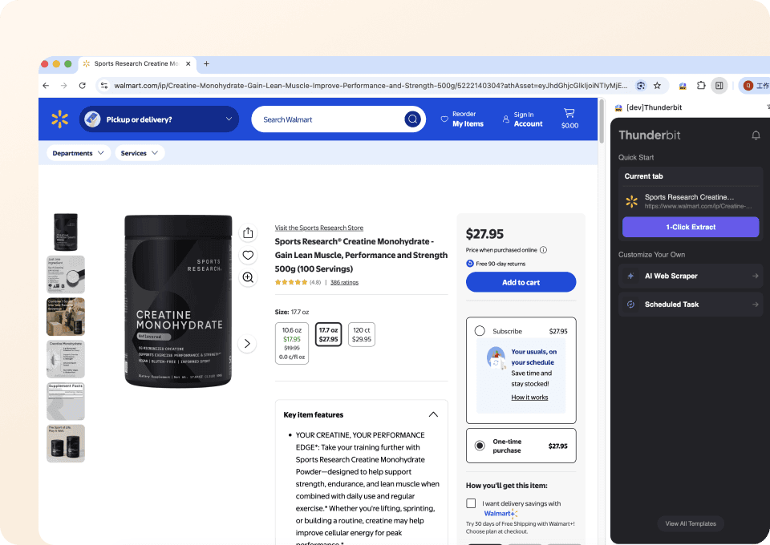Choose the 17.7 oz size option
The width and height of the screenshot is (770, 545).
tap(328, 334)
